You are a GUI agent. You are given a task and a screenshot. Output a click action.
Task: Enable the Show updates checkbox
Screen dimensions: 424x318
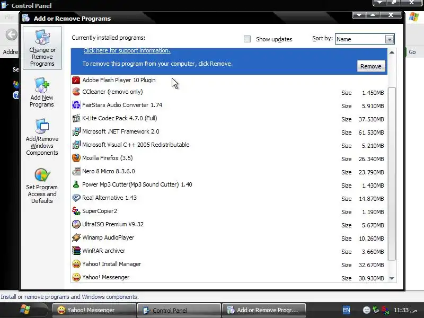point(247,39)
